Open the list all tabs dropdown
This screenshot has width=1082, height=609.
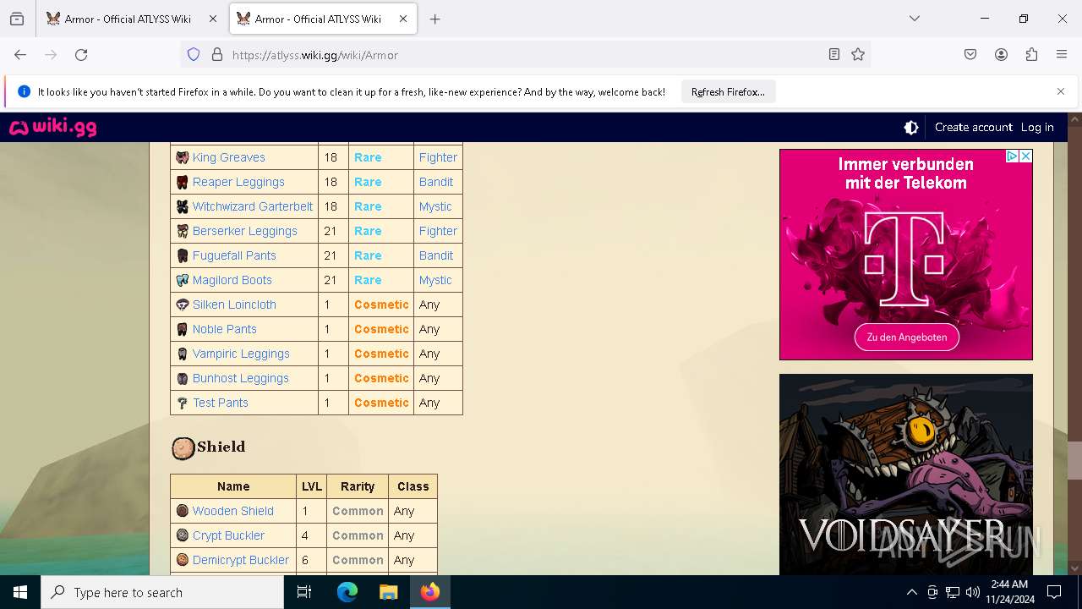pyautogui.click(x=915, y=19)
